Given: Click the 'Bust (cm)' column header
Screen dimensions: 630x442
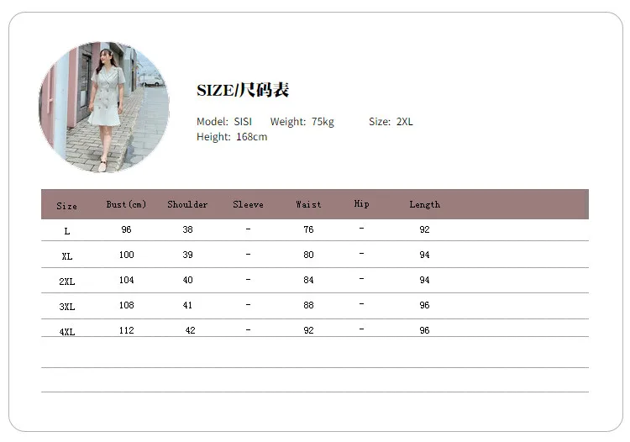Looking at the screenshot, I should tap(126, 204).
